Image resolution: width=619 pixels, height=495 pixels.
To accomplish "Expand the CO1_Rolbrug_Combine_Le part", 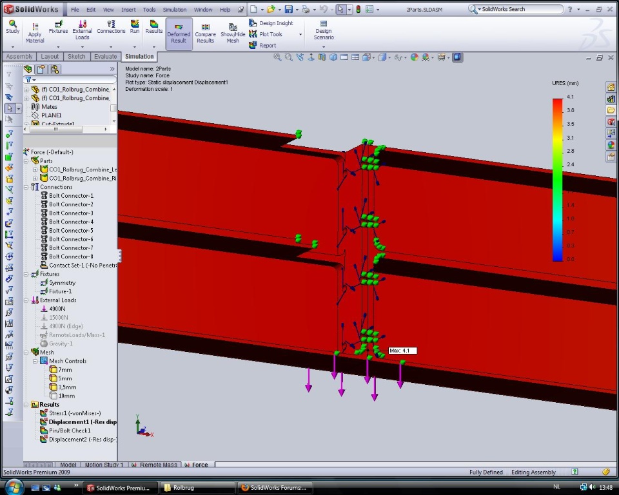I will tap(35, 170).
